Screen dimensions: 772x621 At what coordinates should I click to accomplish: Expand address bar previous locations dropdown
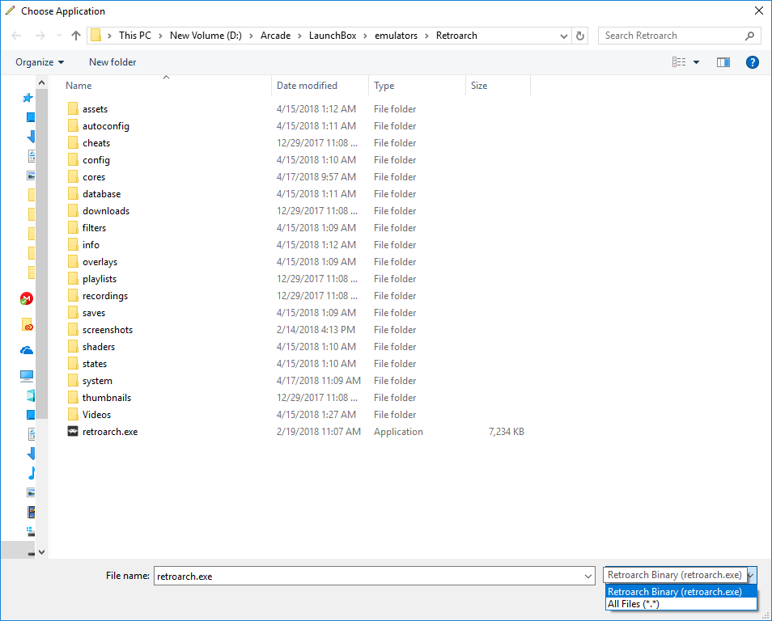(564, 36)
